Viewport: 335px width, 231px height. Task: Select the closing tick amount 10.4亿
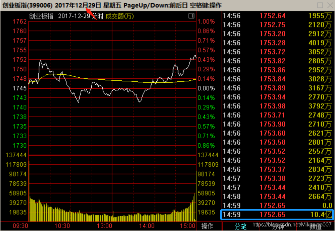coord(322,215)
